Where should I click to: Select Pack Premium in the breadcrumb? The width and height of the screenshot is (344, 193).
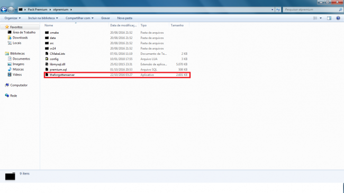[x=38, y=9]
